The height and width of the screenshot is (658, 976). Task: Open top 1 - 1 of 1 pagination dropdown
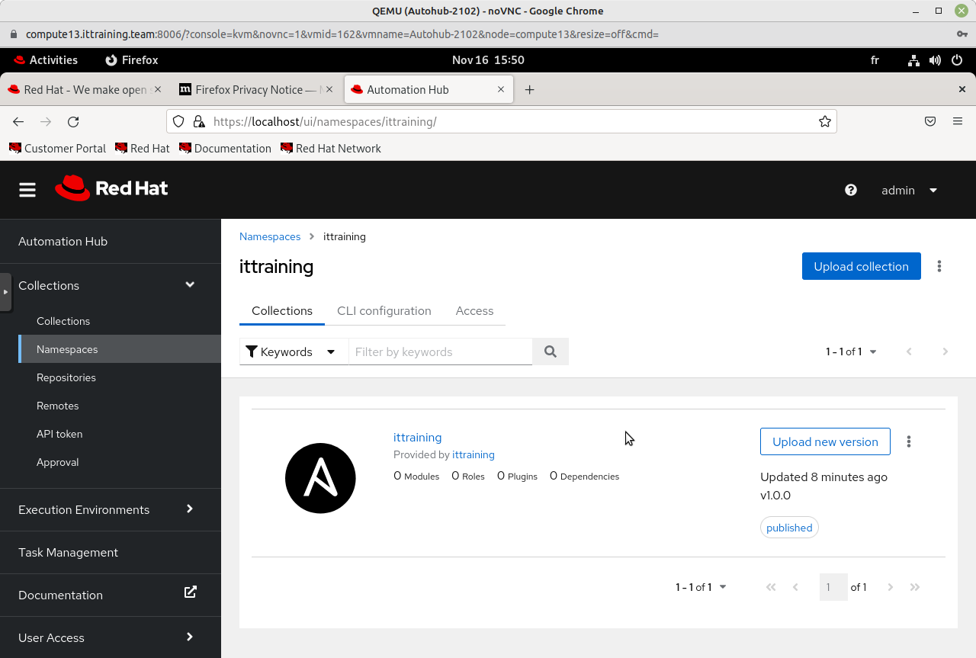pos(851,351)
